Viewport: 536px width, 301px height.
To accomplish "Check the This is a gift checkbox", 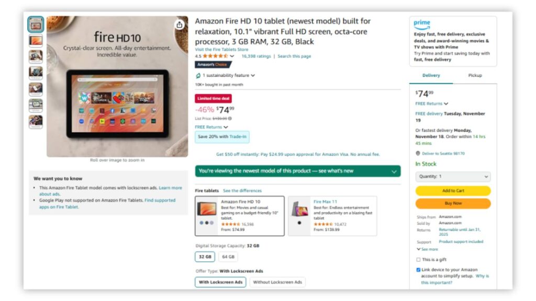I will pyautogui.click(x=418, y=259).
